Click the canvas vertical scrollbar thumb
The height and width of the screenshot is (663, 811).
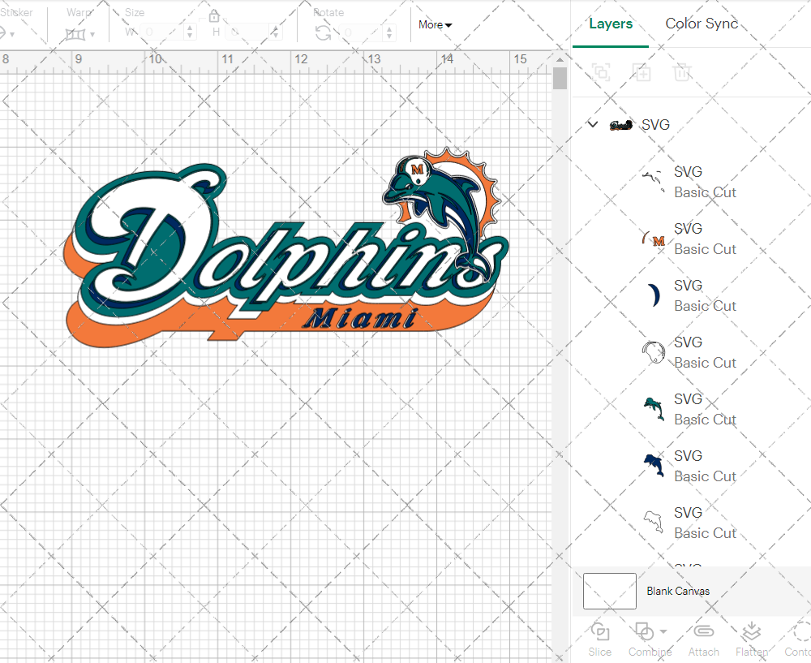click(x=560, y=79)
